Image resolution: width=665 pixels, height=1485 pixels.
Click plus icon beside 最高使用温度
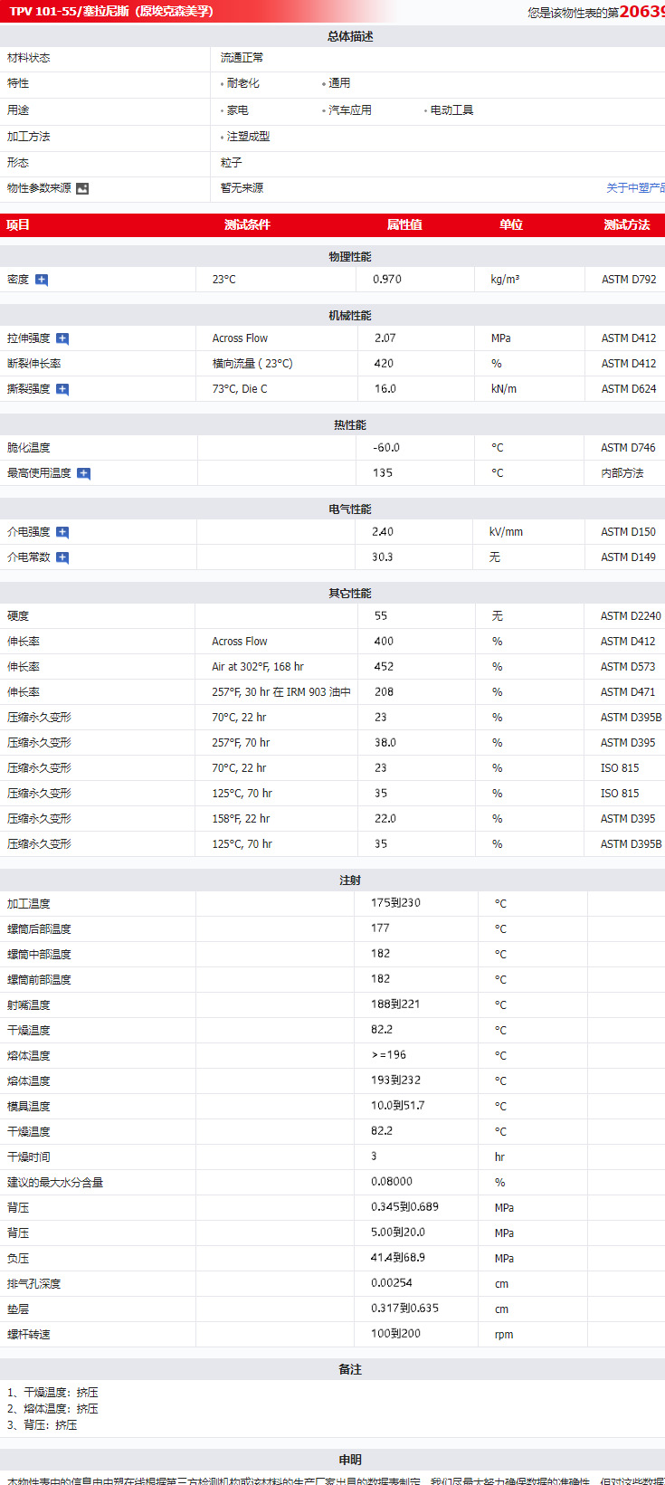[x=83, y=473]
